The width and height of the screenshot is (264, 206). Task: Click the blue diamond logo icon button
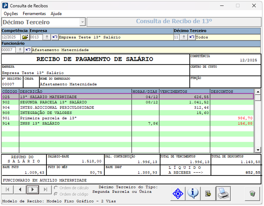tap(178, 194)
